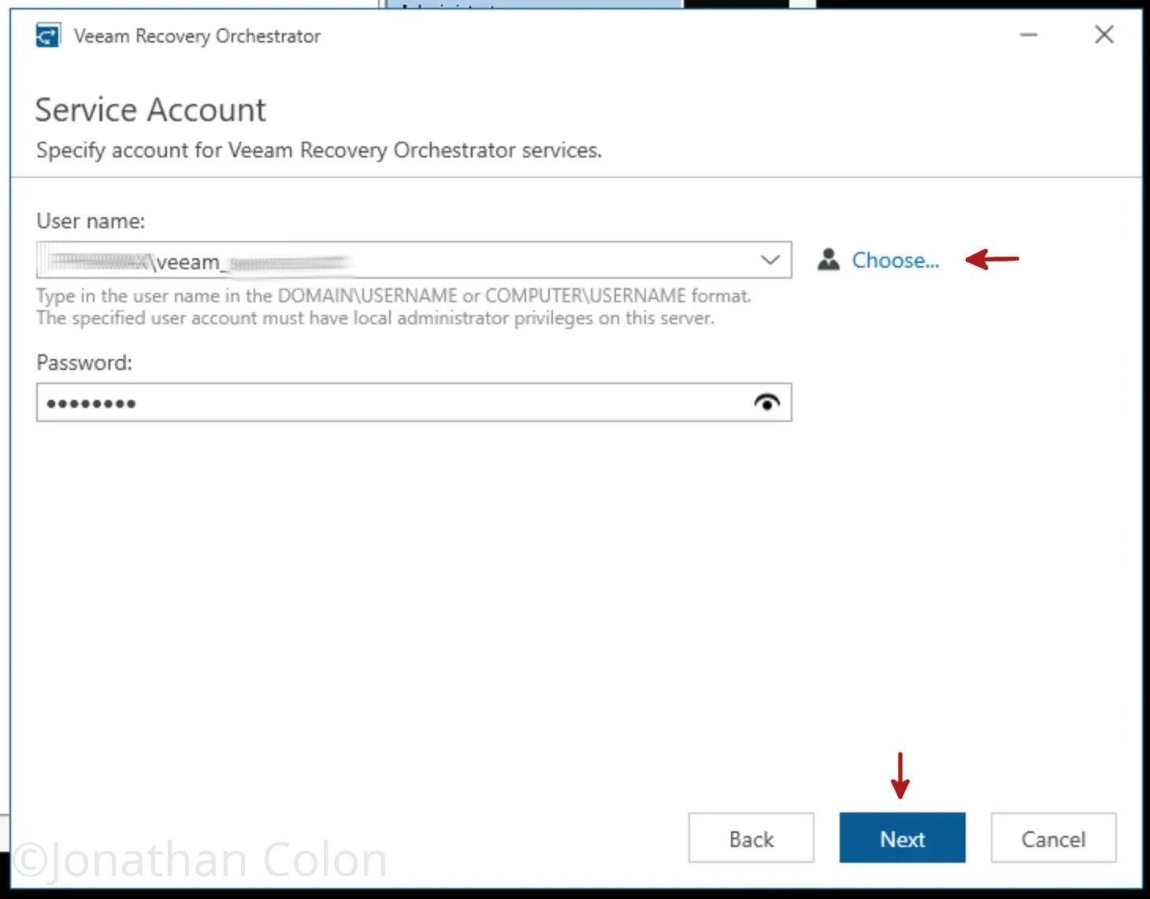Open the Choose... account link
The image size is (1150, 899).
click(895, 261)
